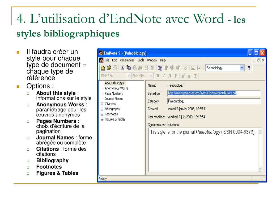This screenshot has height=204, width=272.
Task: Expand the Footnotes tree node
Action: click(x=102, y=114)
